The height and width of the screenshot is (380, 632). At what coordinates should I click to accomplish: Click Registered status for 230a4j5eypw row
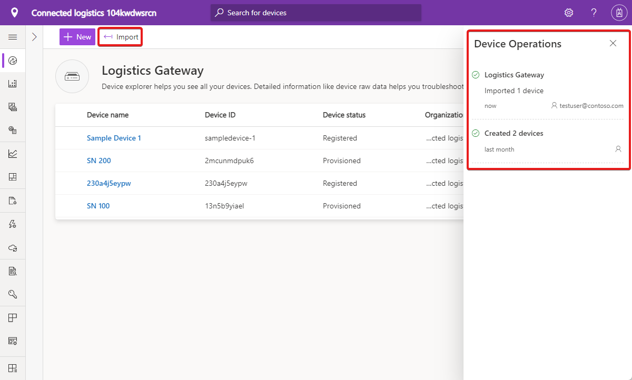pyautogui.click(x=340, y=183)
